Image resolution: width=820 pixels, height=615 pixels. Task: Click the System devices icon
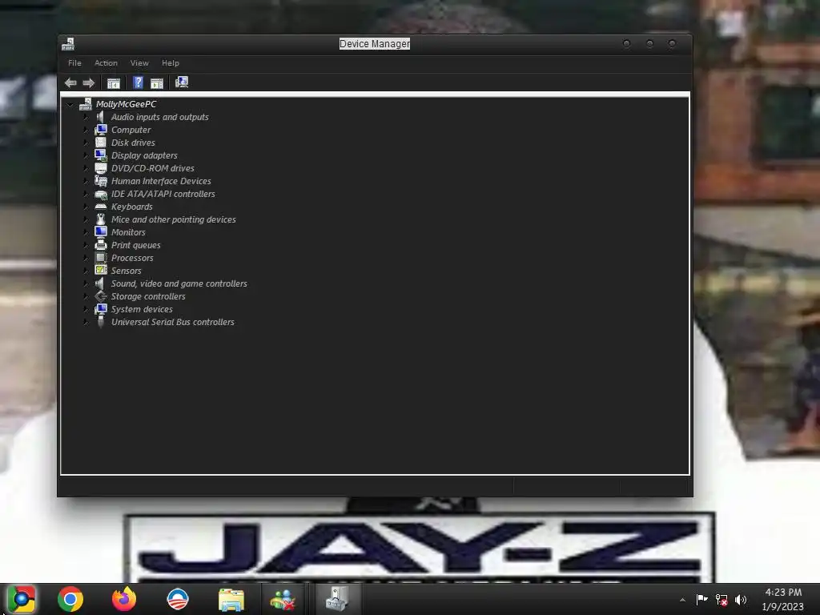point(100,309)
